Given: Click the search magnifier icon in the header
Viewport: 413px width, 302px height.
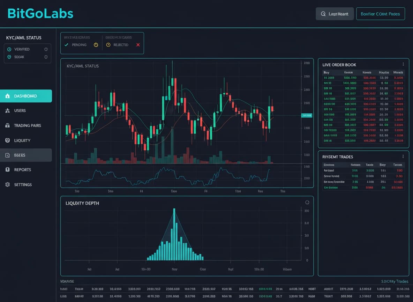Looking at the screenshot, I should [x=323, y=14].
